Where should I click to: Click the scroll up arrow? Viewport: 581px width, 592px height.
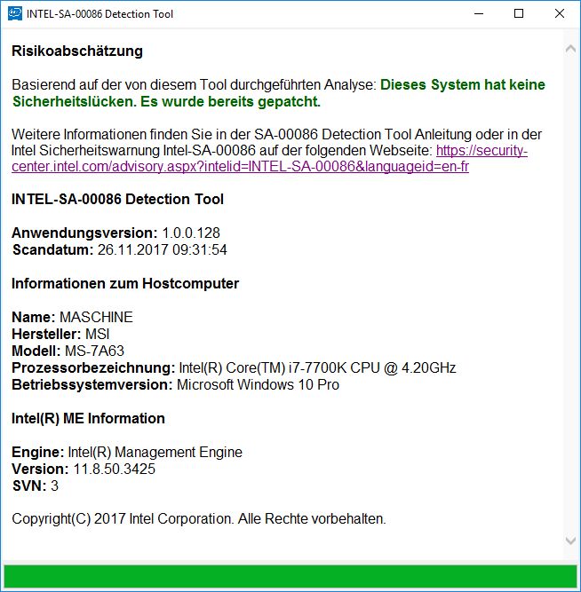coord(570,49)
